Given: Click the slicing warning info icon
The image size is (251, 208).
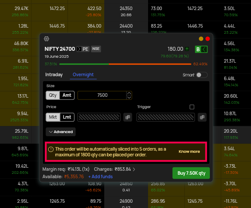Looking at the screenshot, I should pos(51,149).
